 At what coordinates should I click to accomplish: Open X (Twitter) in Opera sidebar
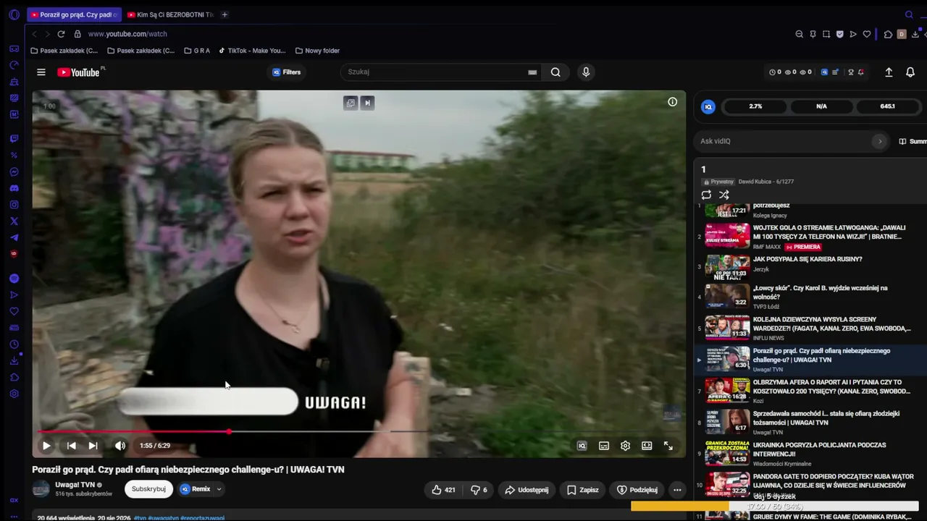click(x=14, y=221)
